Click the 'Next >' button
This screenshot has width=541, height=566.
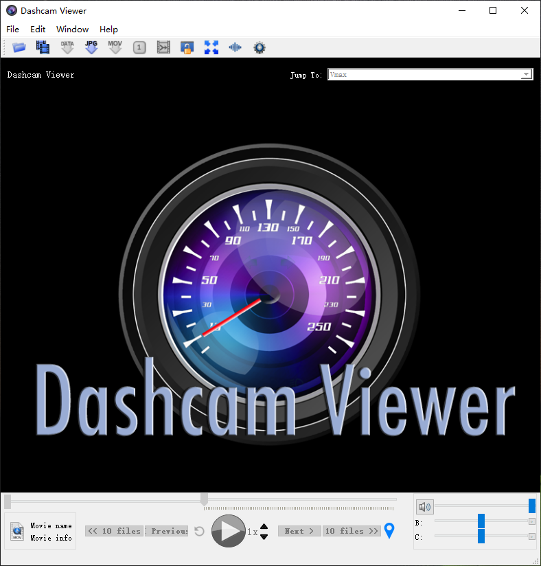click(x=299, y=531)
